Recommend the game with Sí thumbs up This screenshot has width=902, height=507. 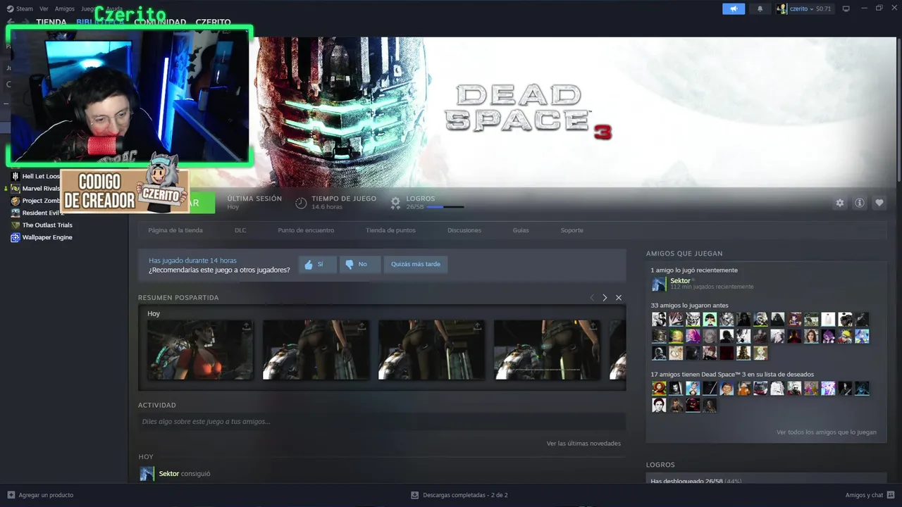tap(317, 264)
